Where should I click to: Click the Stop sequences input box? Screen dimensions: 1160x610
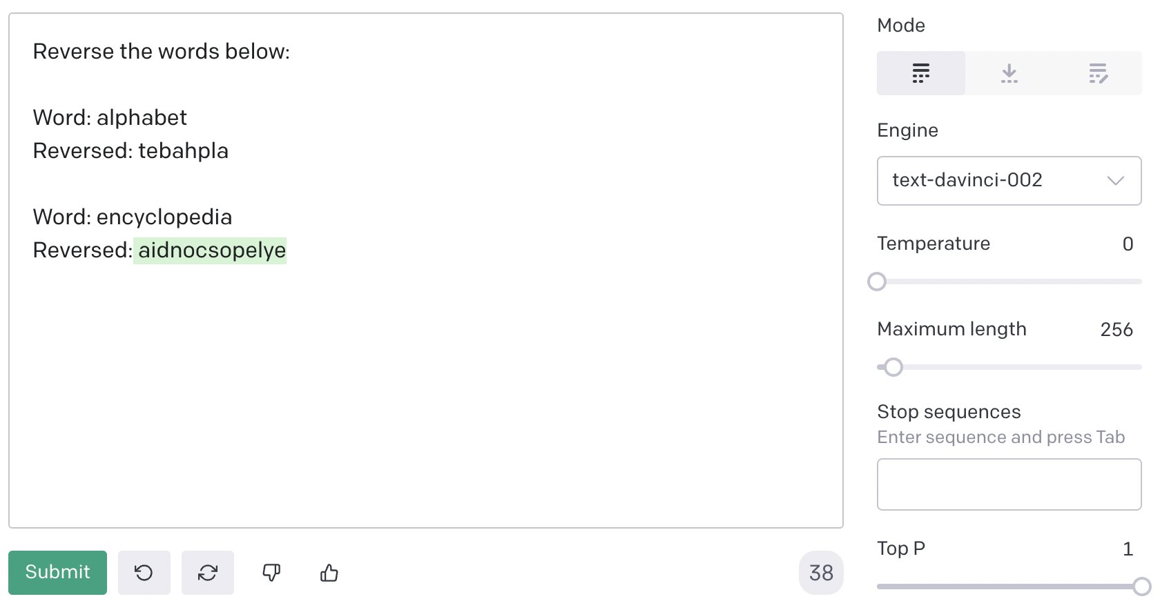pos(1009,484)
